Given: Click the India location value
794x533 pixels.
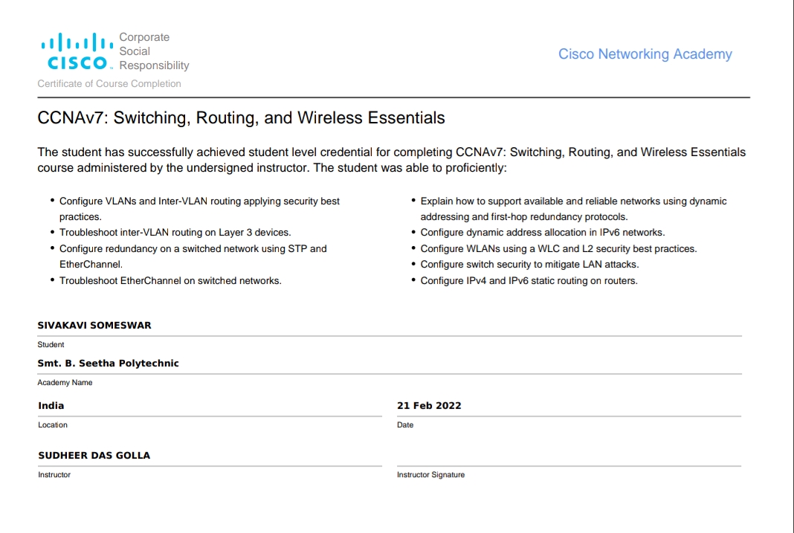Looking at the screenshot, I should (x=51, y=406).
